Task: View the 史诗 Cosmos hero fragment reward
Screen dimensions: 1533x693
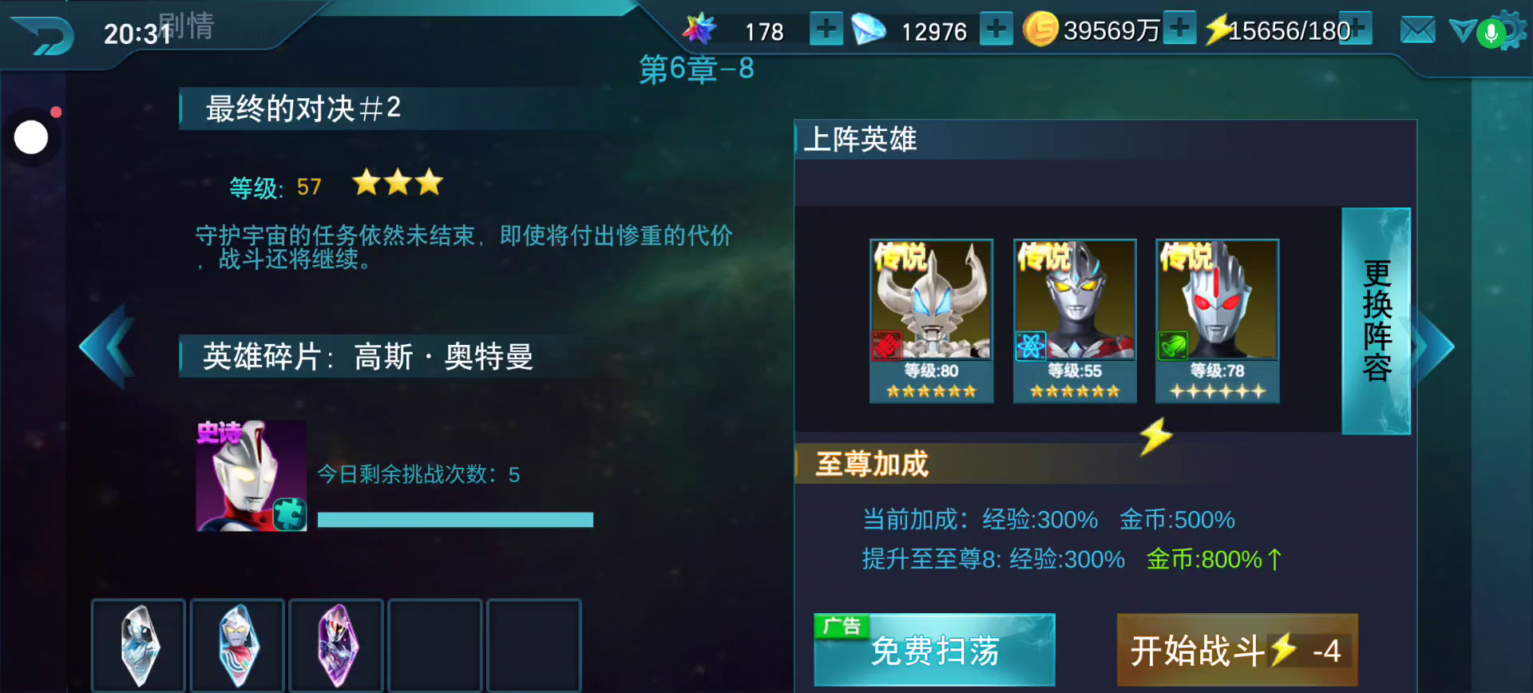Action: click(252, 476)
